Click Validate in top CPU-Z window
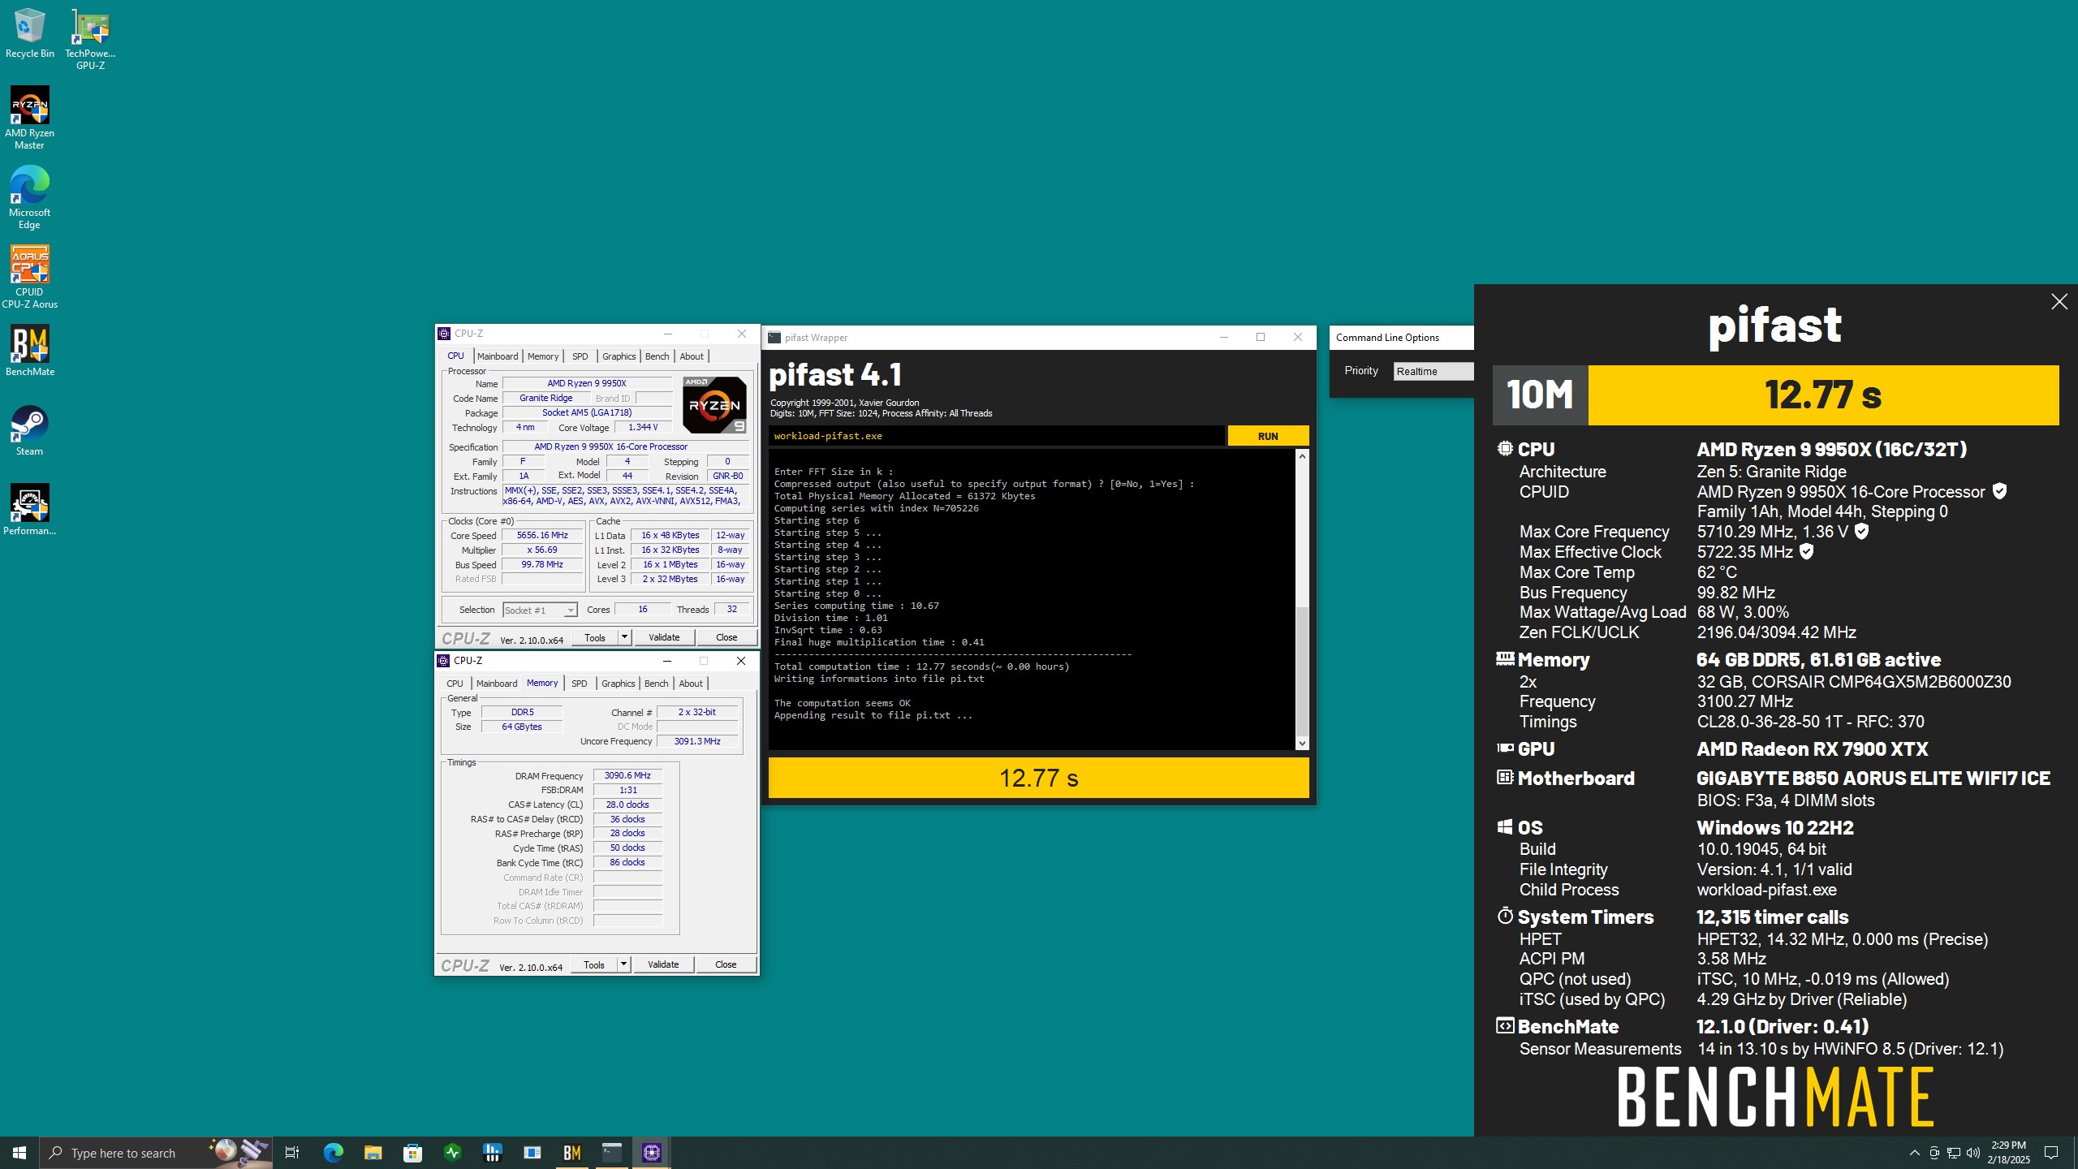Viewport: 2078px width, 1169px height. 664,637
